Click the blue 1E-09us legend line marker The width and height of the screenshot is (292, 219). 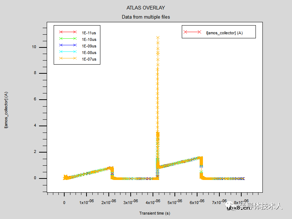click(68, 45)
